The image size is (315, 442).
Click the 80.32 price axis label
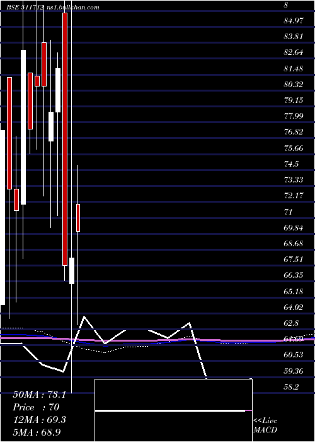[x=294, y=84]
